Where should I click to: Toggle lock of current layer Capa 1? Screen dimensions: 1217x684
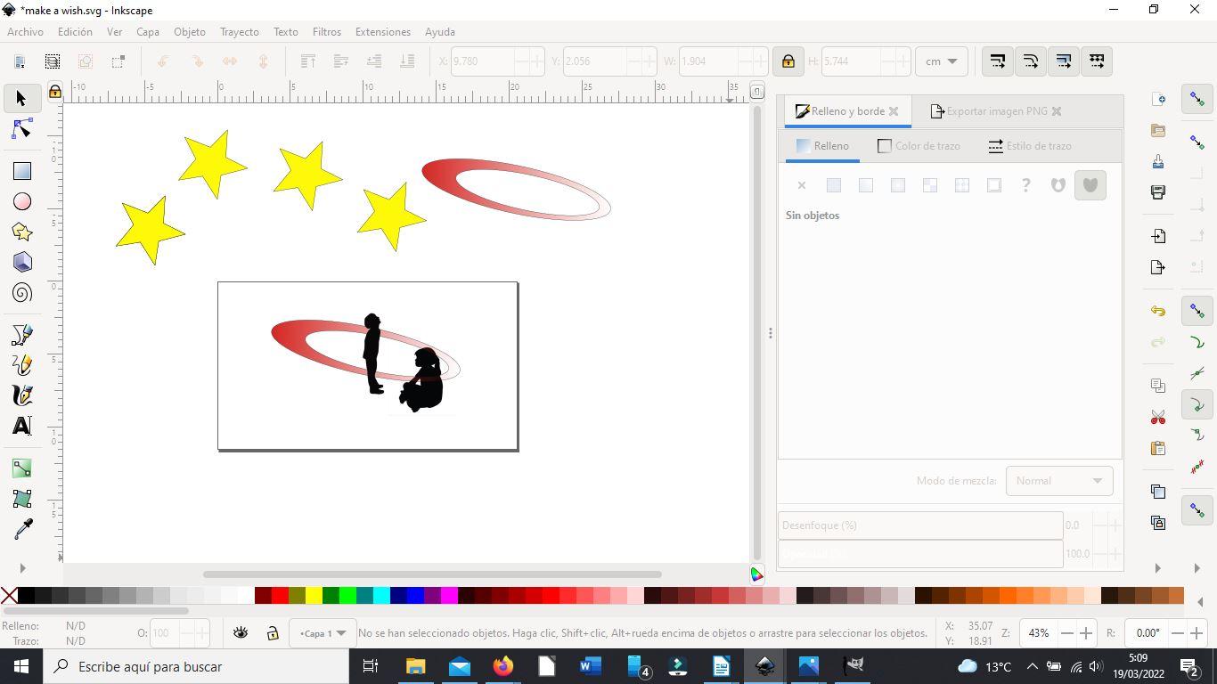pos(273,633)
